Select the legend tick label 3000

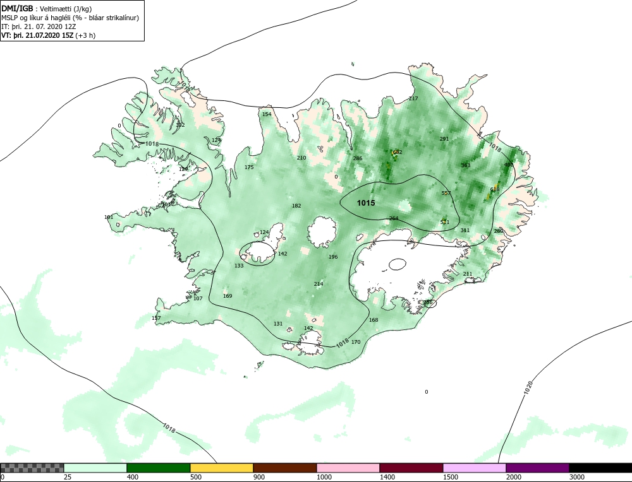pos(577,477)
